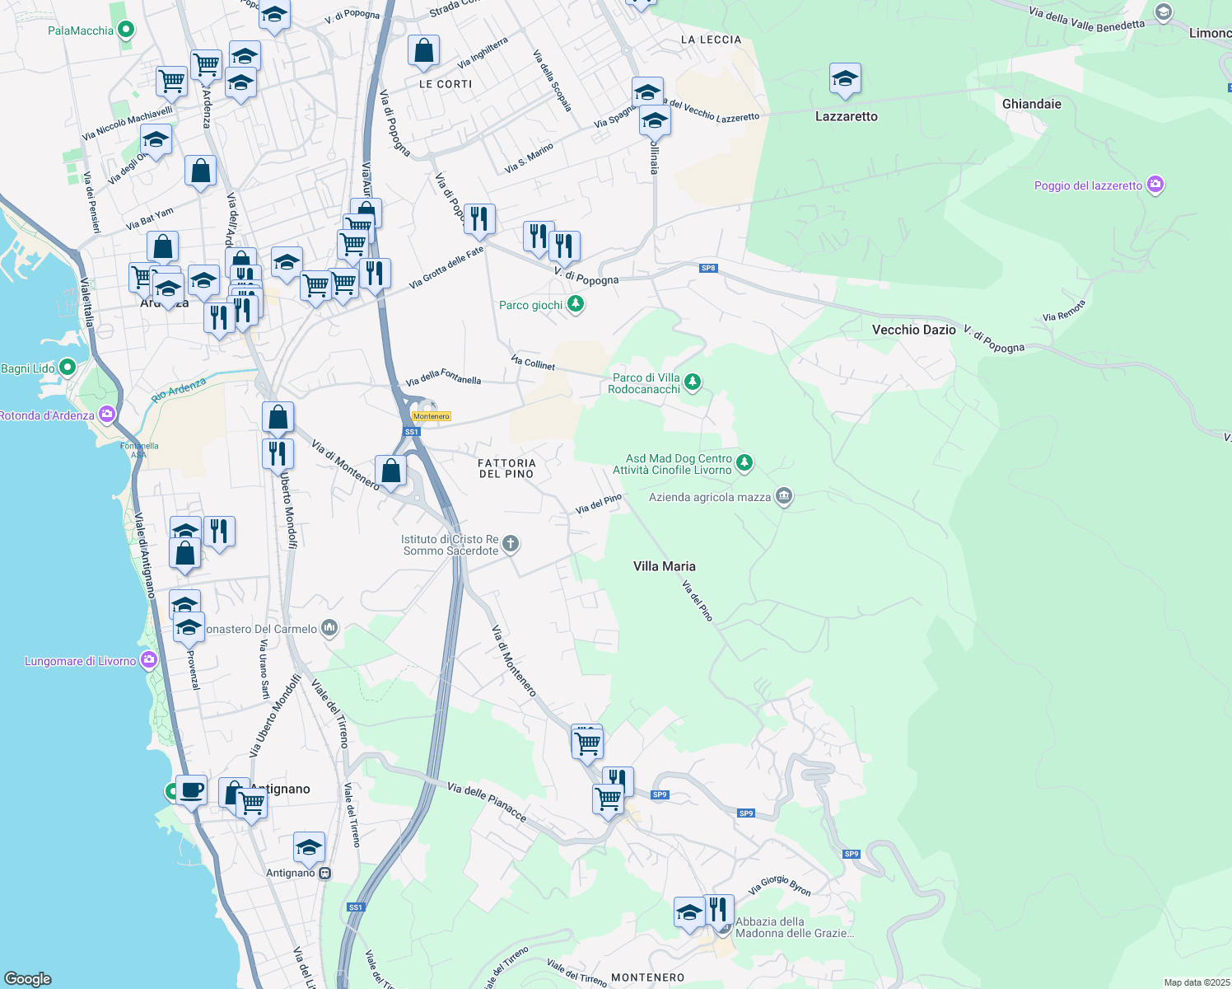Viewport: 1232px width, 989px height.
Task: Click the Azienda agricola mazza museum icon
Action: coord(784,497)
